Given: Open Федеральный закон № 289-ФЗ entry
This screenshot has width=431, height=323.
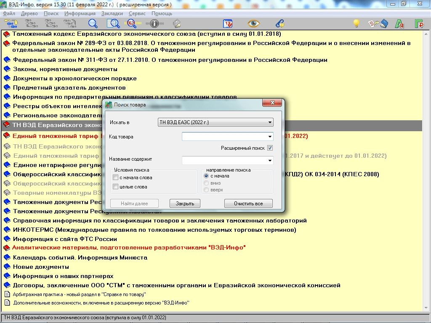Looking at the screenshot, I should click(211, 46).
